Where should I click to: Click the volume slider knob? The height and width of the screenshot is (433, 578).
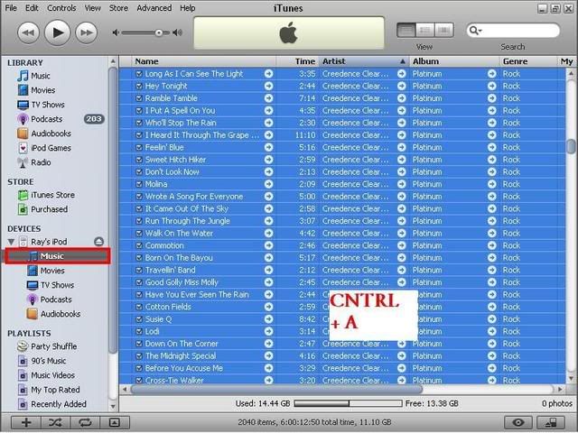coord(159,32)
